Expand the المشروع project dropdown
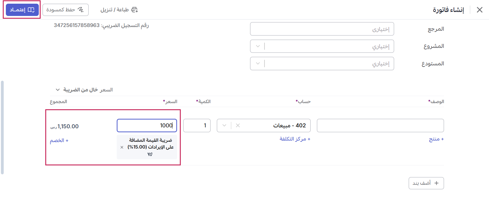The image size is (489, 205). (x=258, y=46)
